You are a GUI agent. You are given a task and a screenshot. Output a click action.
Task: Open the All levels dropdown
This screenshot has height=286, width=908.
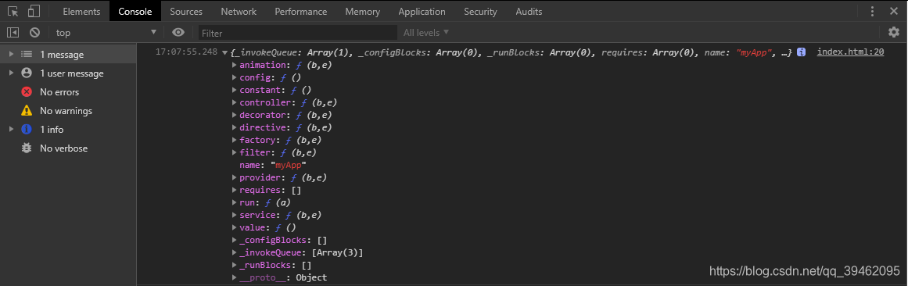(x=426, y=32)
